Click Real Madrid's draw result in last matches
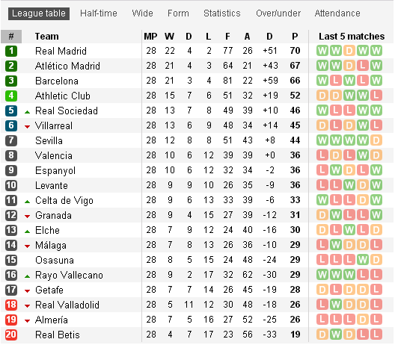 (x=349, y=51)
